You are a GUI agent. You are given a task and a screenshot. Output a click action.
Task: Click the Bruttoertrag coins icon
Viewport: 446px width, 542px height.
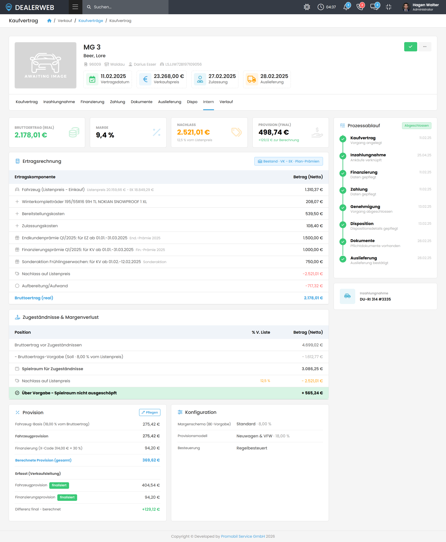pos(74,132)
